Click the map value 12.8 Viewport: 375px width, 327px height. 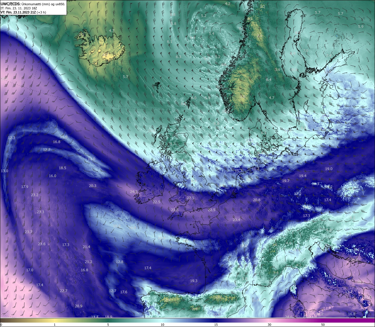[120, 262]
